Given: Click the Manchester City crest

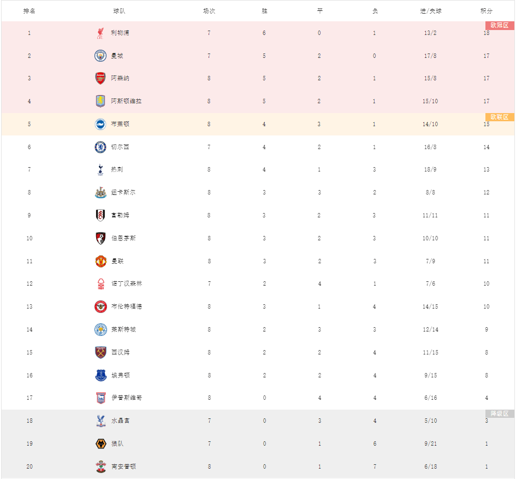Looking at the screenshot, I should (100, 56).
